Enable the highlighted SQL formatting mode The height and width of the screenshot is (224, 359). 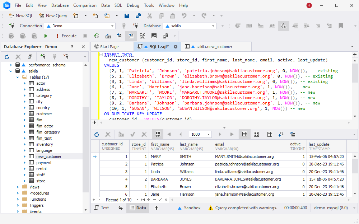[x=283, y=26]
